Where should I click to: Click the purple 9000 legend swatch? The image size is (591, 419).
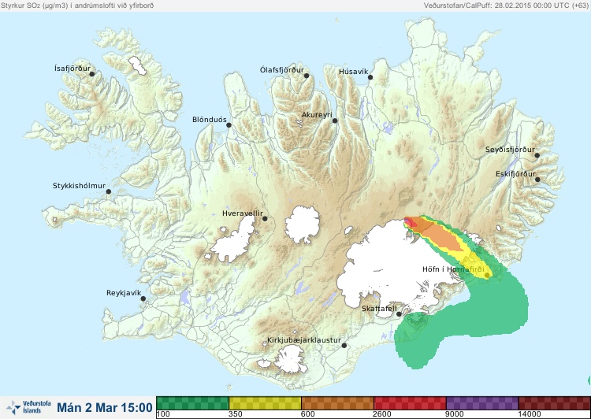tap(482, 403)
